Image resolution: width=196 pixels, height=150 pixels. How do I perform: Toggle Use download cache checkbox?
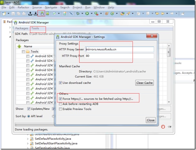pos(60,83)
